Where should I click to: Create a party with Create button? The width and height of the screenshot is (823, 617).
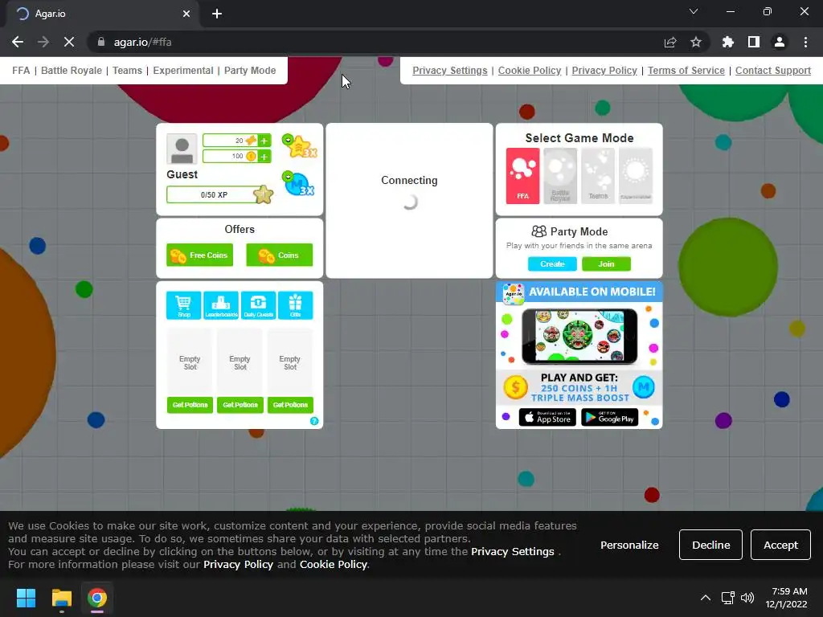552,264
